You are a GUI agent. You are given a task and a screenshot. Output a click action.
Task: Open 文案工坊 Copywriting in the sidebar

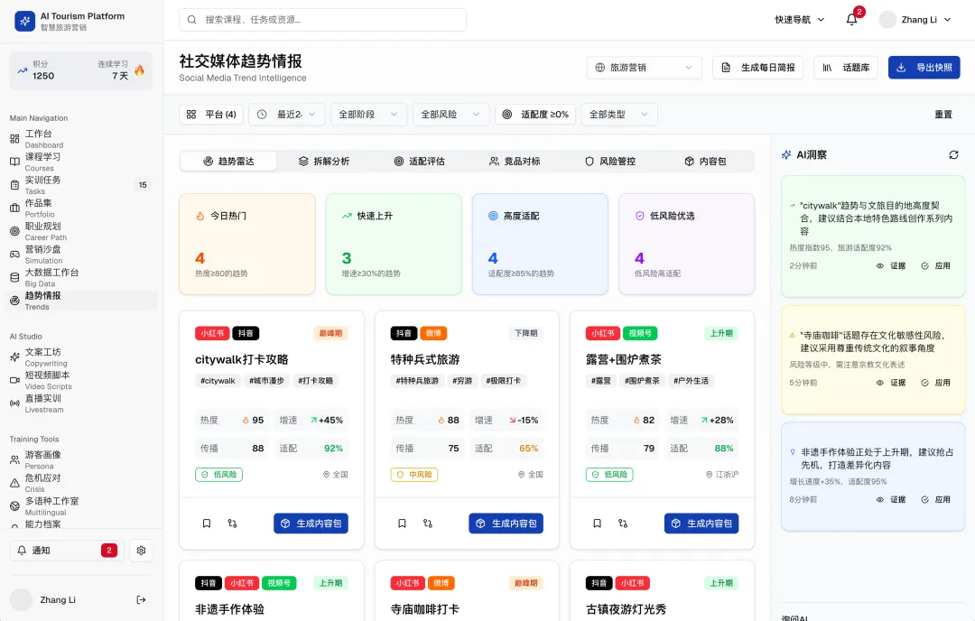[x=79, y=357]
